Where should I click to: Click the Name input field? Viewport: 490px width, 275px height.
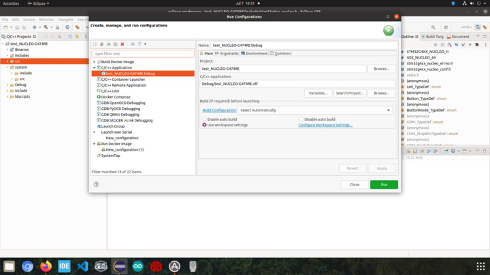(x=304, y=45)
